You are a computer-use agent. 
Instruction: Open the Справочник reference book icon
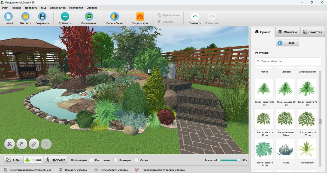point(89,17)
